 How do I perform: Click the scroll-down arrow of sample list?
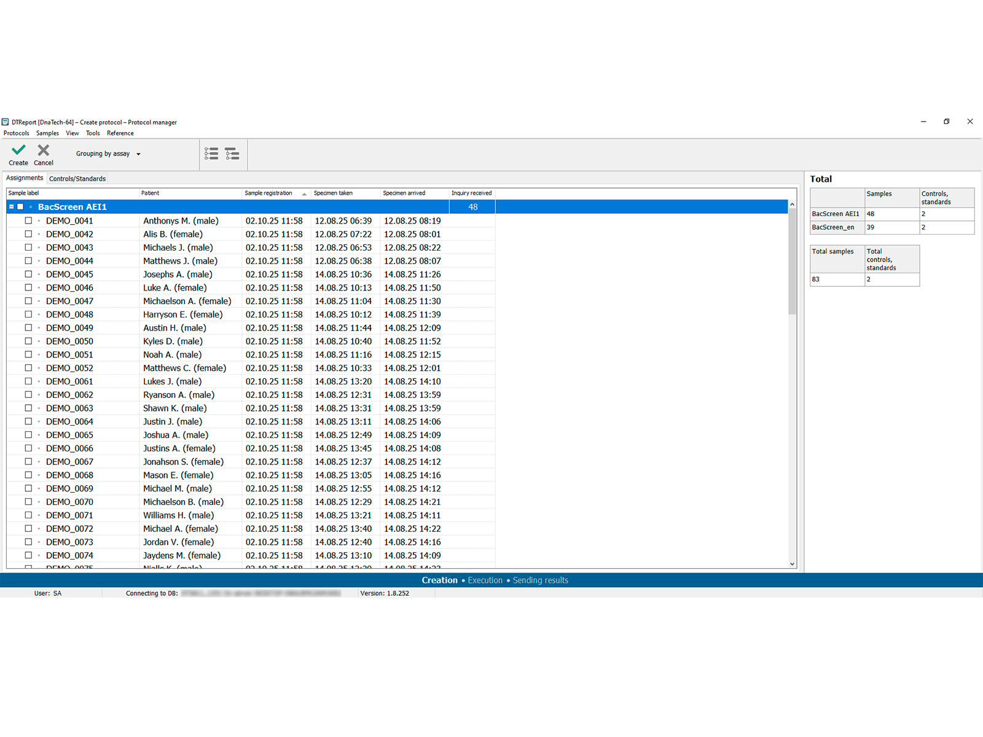pyautogui.click(x=792, y=564)
